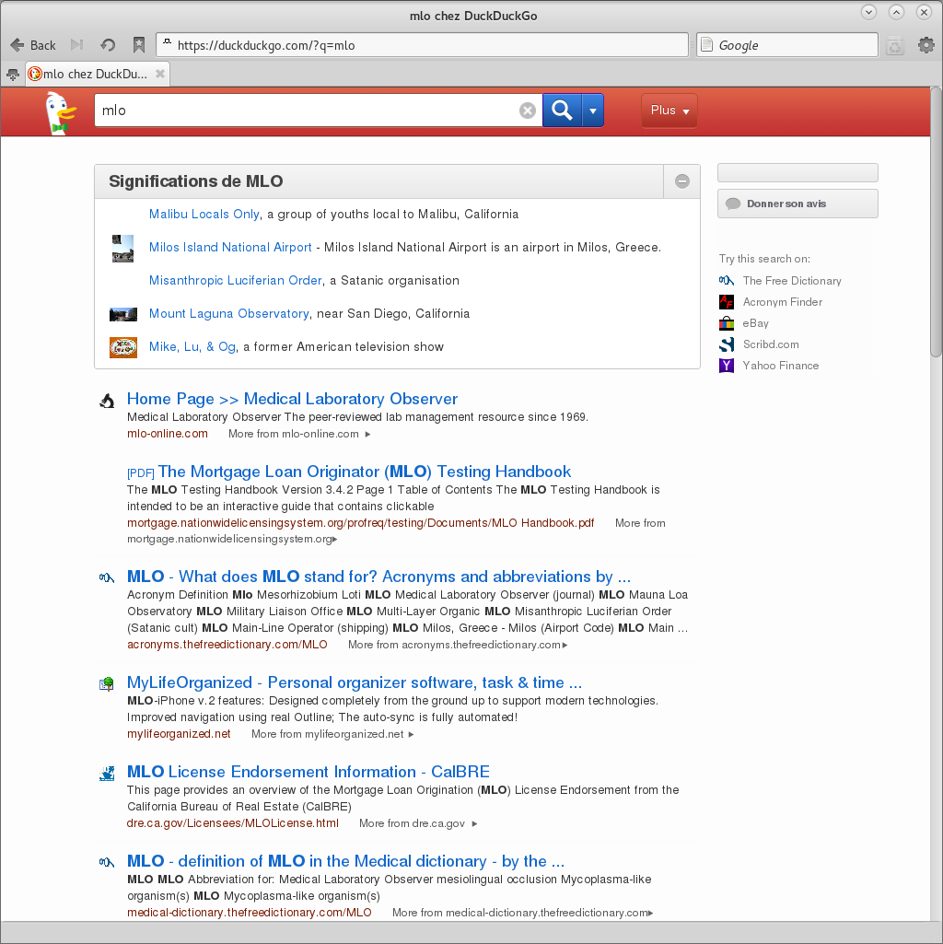
Task: Click the Mount Laguna Observatory thumbnail
Action: pyautogui.click(x=122, y=314)
